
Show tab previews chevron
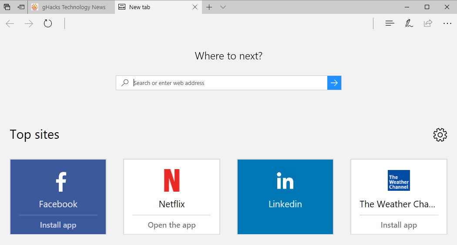point(223,7)
